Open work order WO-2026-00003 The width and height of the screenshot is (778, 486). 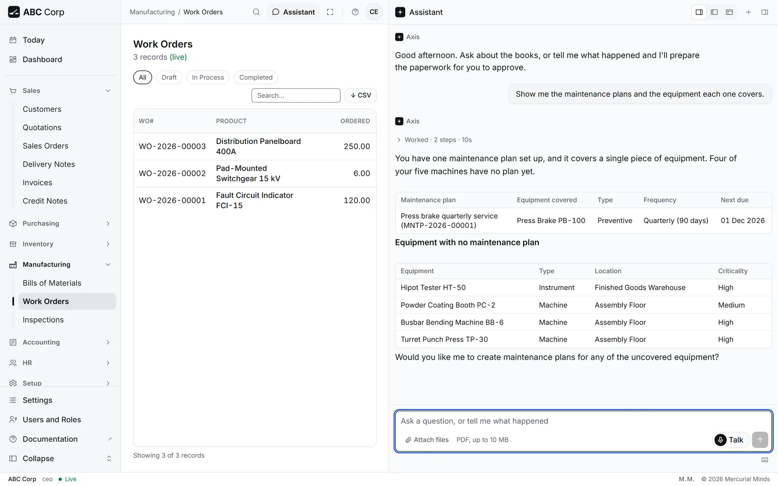tap(255, 146)
